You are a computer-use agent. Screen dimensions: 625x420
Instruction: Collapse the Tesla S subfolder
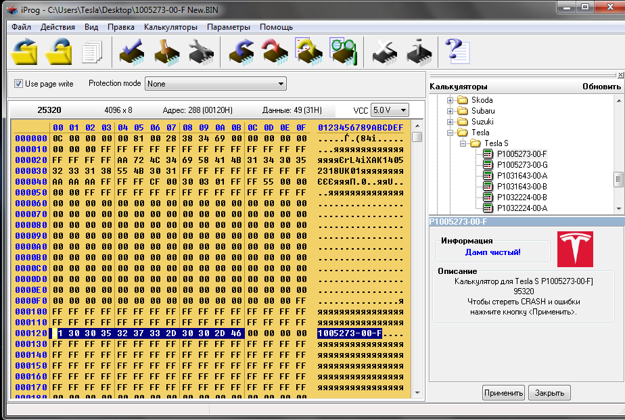tap(463, 143)
